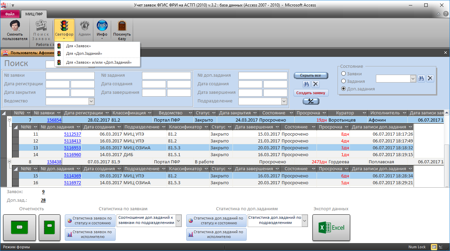The width and height of the screenshot is (450, 251).
Task: Click the plus-minus expand toggle button
Action: 311,101
